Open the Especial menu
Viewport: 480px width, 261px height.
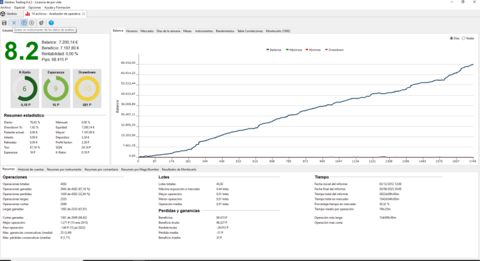click(19, 7)
